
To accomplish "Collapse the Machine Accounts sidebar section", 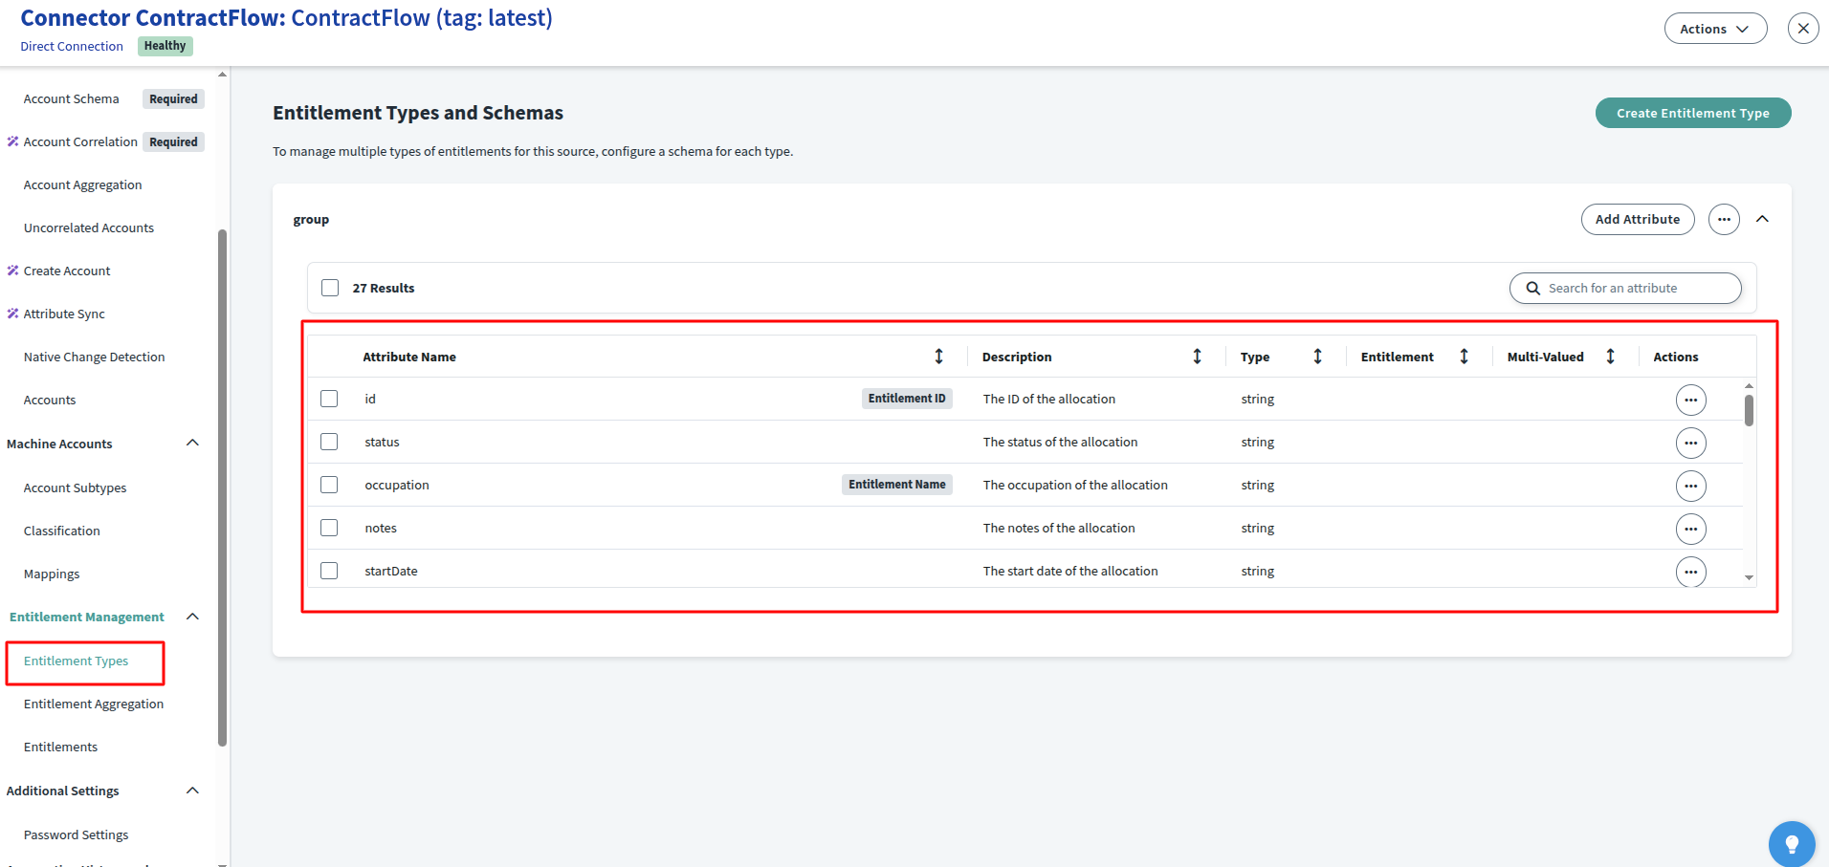I will click(192, 444).
